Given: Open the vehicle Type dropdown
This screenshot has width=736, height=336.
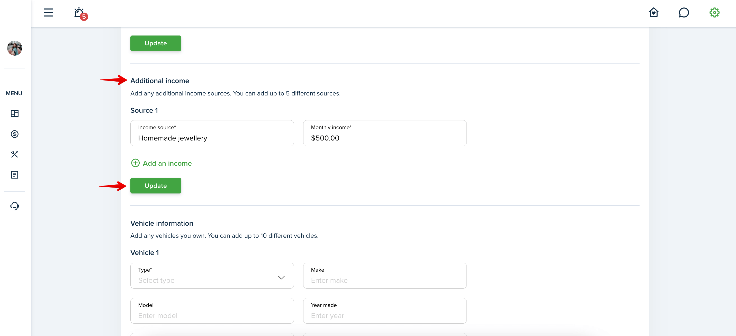Looking at the screenshot, I should pos(212,276).
